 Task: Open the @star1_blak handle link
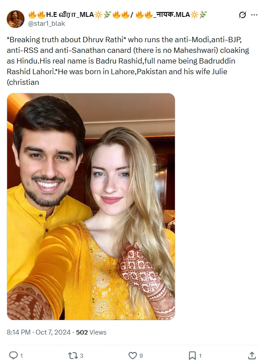coord(46,24)
